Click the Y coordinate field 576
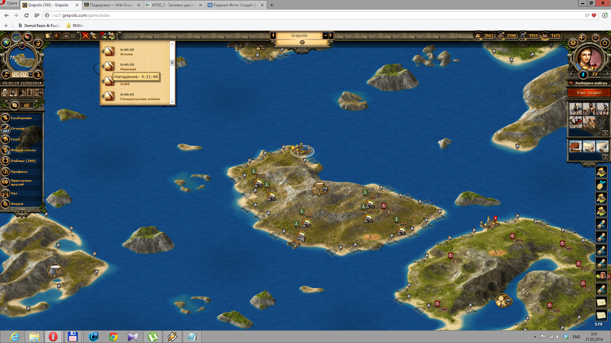This screenshot has width=611, height=343. [24, 75]
